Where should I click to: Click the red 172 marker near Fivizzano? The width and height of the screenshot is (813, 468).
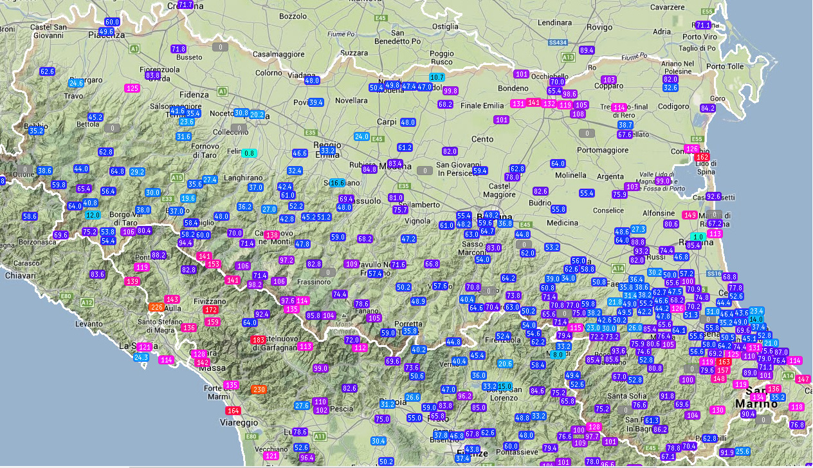[x=211, y=310]
